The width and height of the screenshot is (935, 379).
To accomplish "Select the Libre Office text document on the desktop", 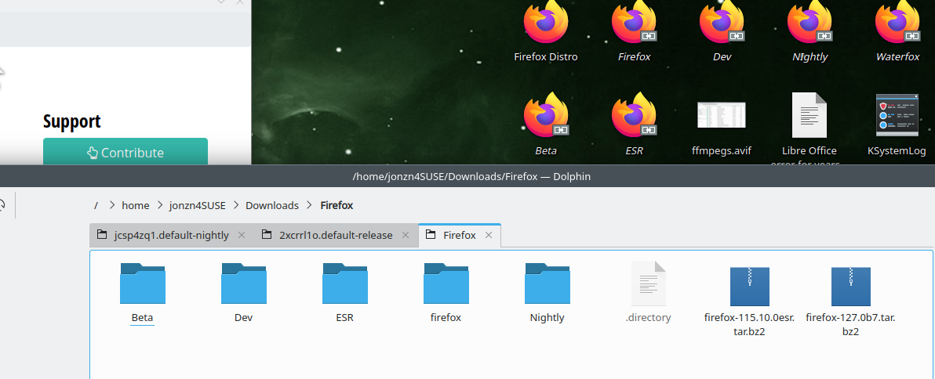I will click(x=809, y=115).
